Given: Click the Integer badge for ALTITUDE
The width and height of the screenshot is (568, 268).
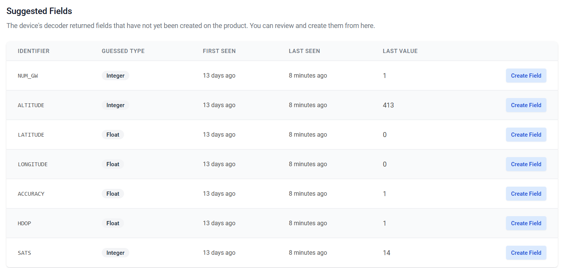Looking at the screenshot, I should (x=115, y=105).
